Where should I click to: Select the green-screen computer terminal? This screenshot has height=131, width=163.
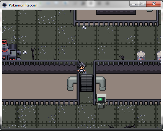pos(101,101)
